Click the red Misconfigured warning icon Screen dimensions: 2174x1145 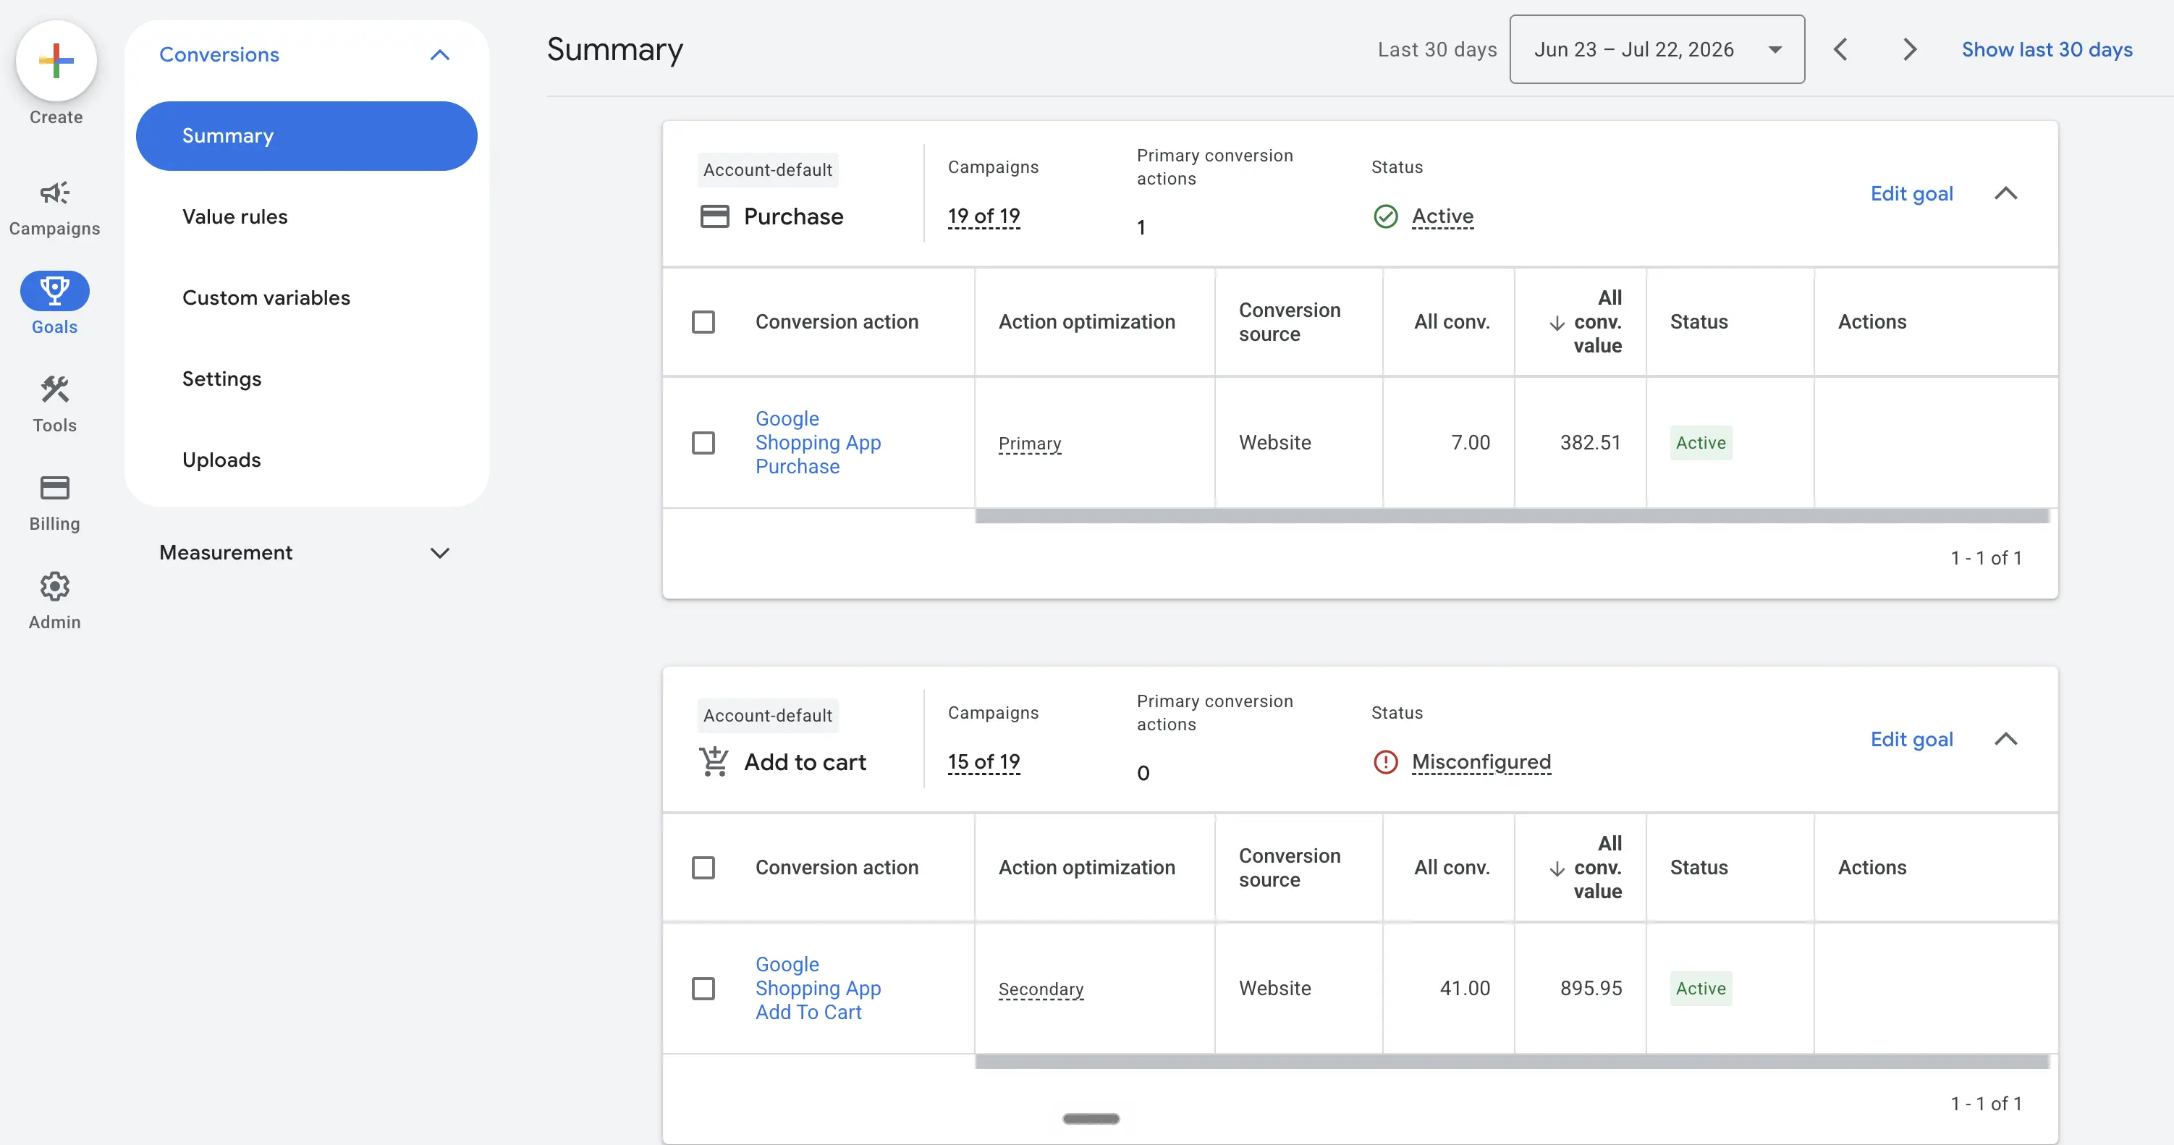[1386, 762]
